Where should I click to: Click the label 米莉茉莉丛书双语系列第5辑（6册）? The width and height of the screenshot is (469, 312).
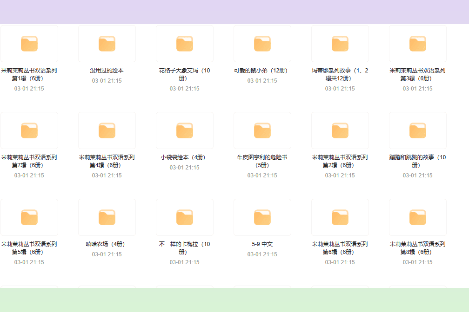click(x=29, y=248)
